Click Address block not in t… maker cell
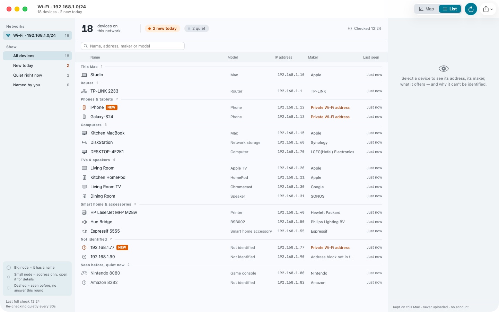Image resolution: width=499 pixels, height=312 pixels. click(332, 257)
